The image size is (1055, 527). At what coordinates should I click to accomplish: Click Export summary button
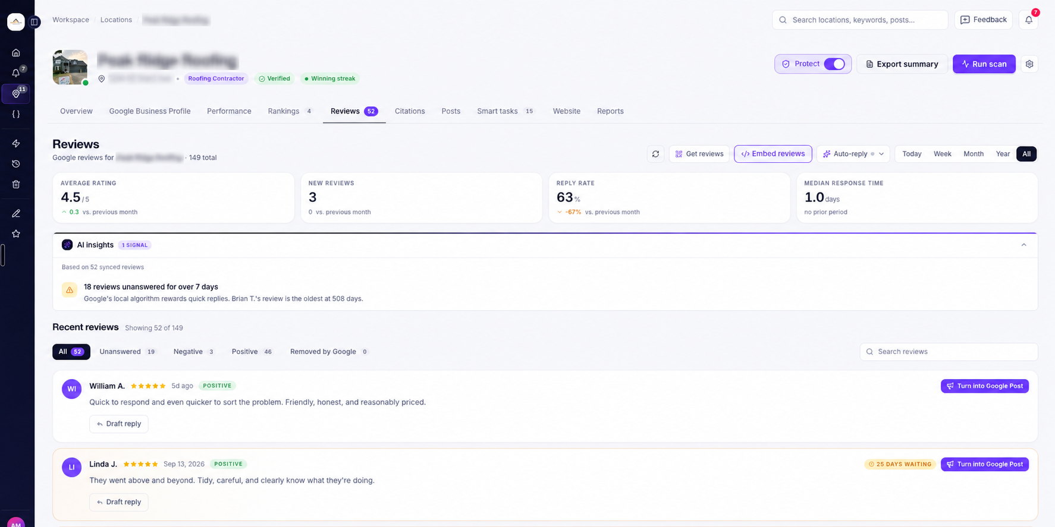[902, 64]
